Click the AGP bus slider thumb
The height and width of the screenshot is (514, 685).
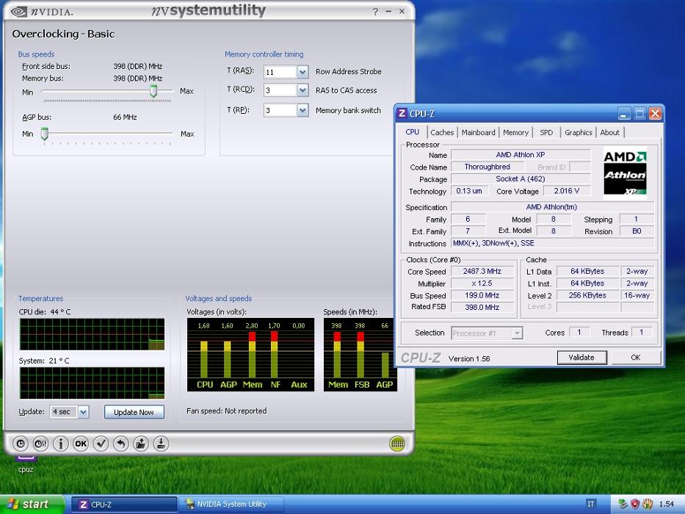coord(45,134)
